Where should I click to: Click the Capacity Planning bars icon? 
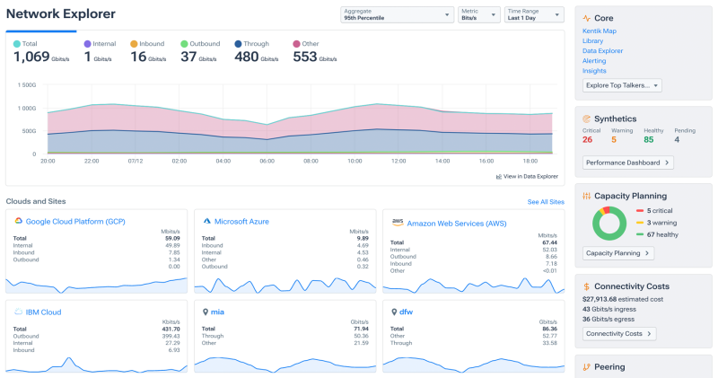587,196
